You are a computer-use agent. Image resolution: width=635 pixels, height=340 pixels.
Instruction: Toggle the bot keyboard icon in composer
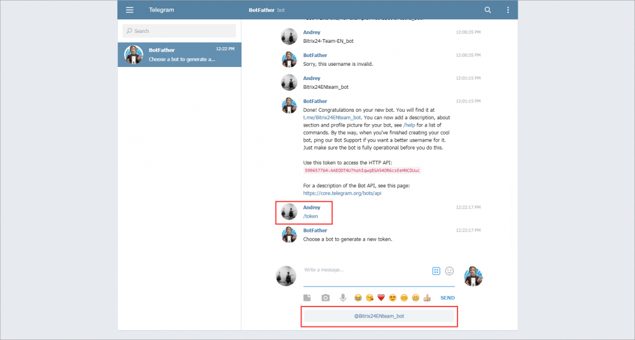pyautogui.click(x=436, y=271)
